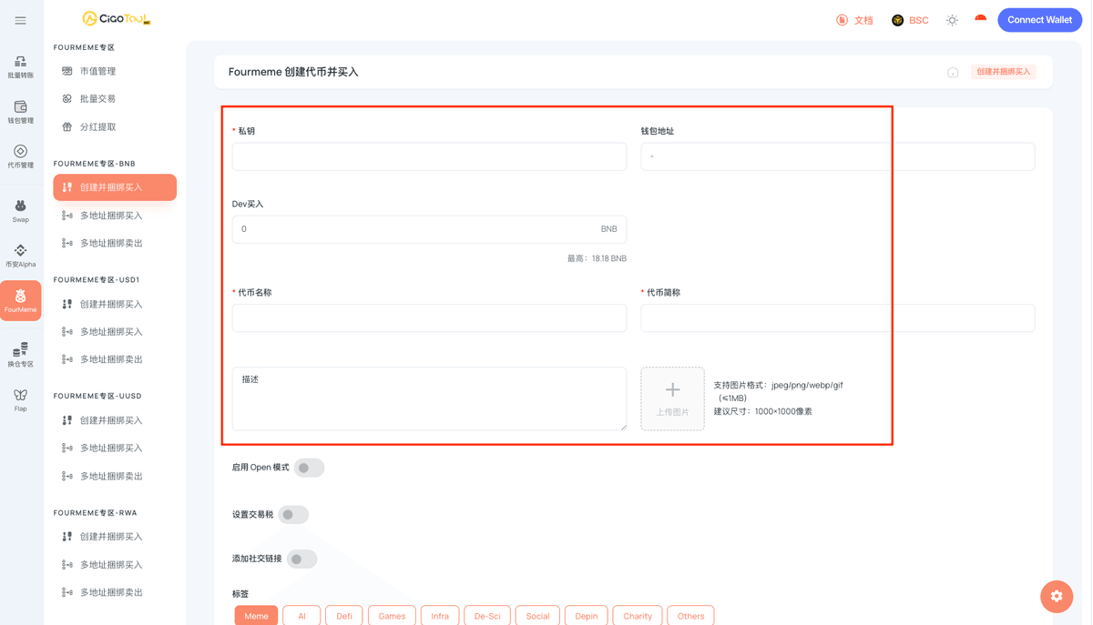
Task: Open the 代币管理 sidebar icon
Action: [20, 157]
